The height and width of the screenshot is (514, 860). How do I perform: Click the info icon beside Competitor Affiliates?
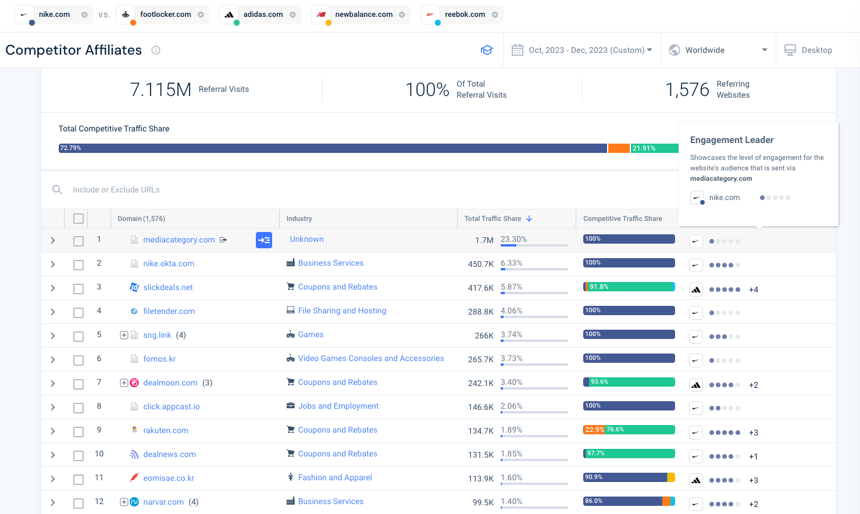pos(156,50)
